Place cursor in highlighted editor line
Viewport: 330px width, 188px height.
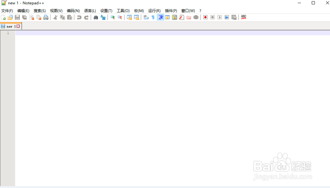tap(173, 33)
